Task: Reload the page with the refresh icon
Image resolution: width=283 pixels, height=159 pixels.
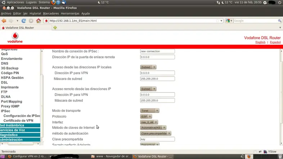Action: pos(24,21)
